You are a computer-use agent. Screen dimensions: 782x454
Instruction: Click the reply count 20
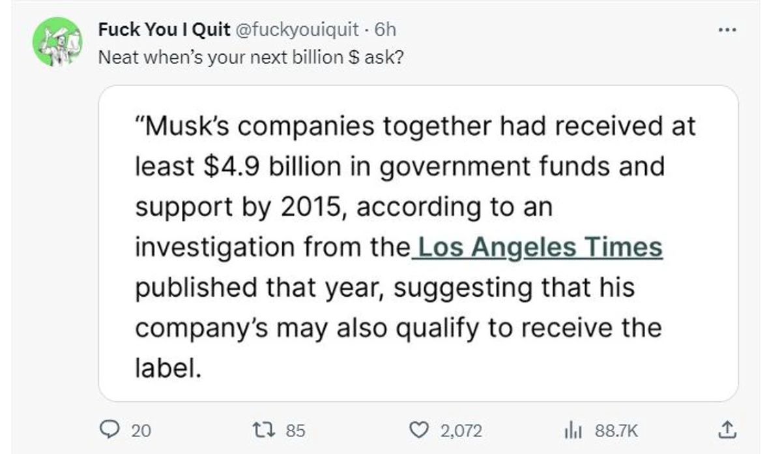coord(141,431)
